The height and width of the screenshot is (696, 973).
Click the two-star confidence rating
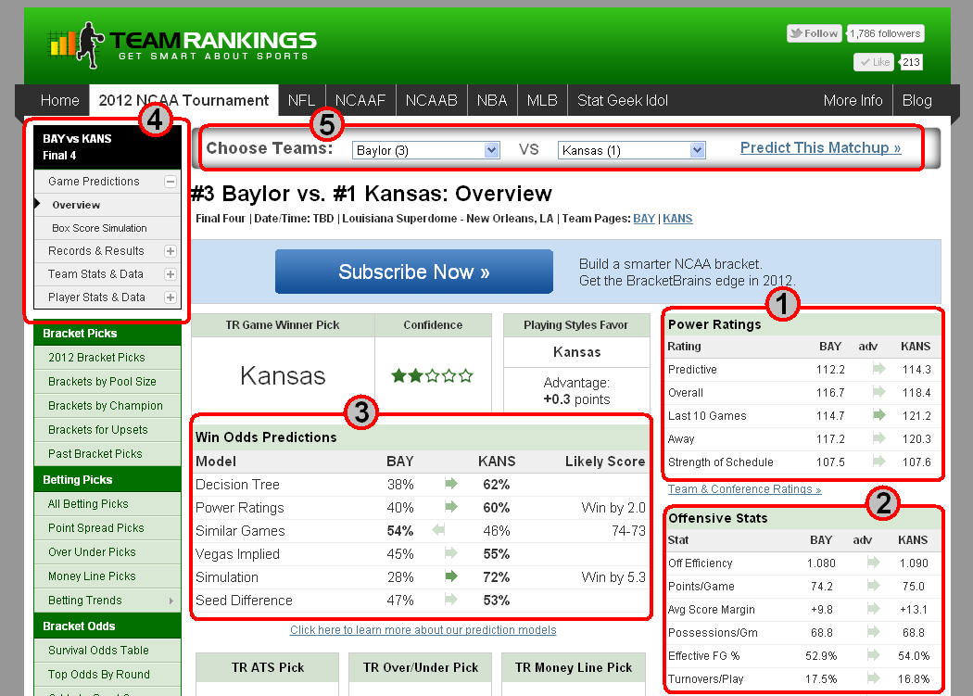(x=432, y=374)
